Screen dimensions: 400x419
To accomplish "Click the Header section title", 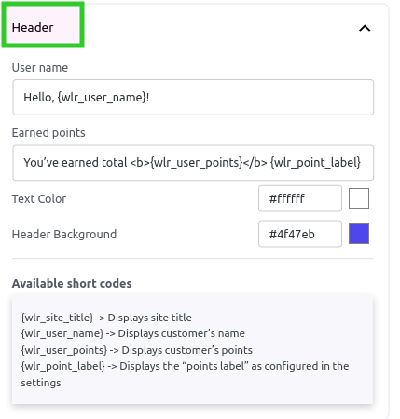I will tap(33, 28).
